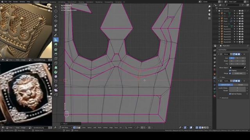Click the Mirror Object eyedropper

245,68
